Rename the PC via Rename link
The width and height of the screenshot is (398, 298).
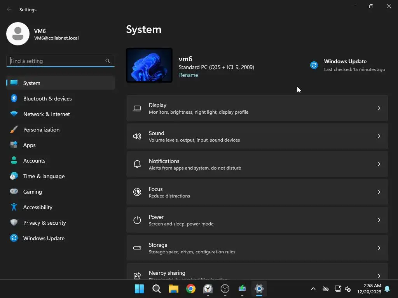(189, 75)
